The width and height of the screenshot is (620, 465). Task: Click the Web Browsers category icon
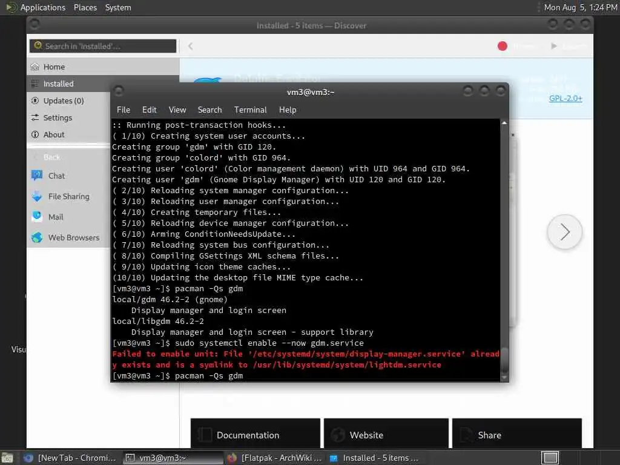[x=37, y=237]
